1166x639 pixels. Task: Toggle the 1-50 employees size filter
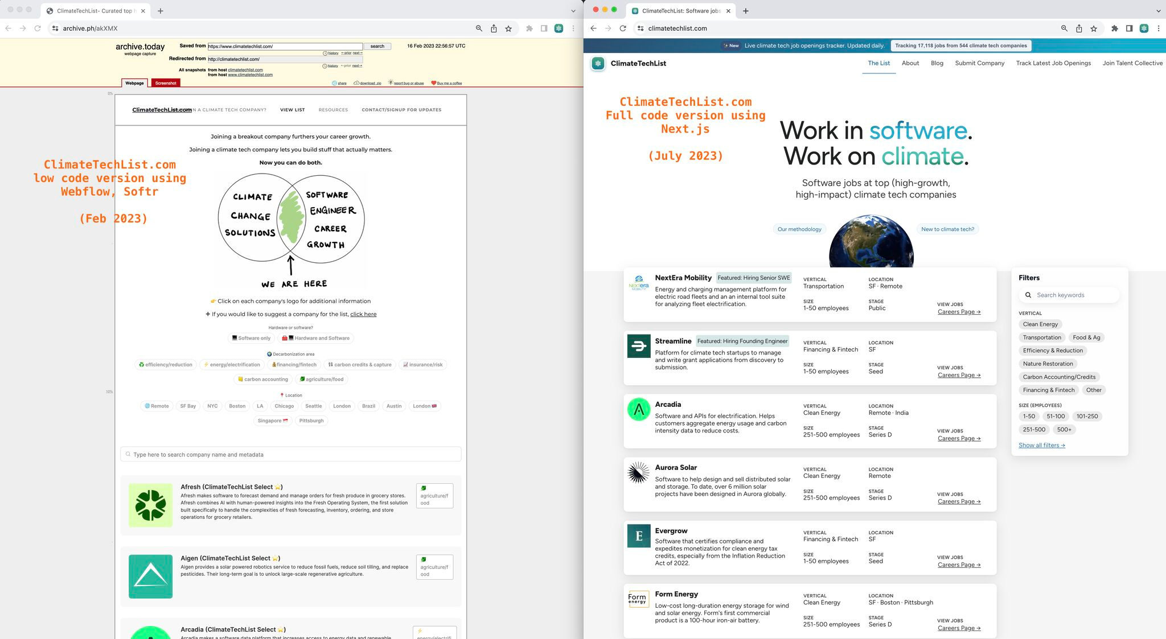[x=1029, y=417]
